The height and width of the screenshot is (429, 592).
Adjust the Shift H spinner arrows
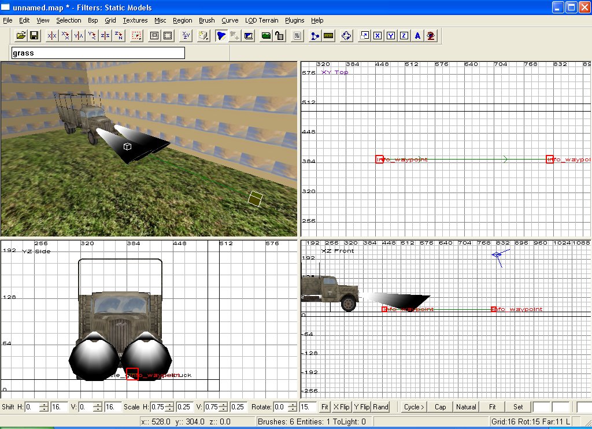click(44, 407)
